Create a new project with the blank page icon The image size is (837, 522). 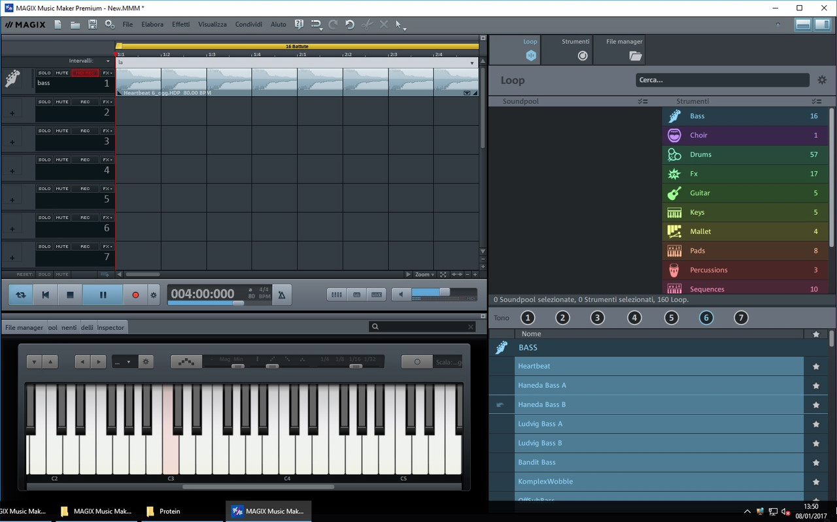click(x=58, y=24)
